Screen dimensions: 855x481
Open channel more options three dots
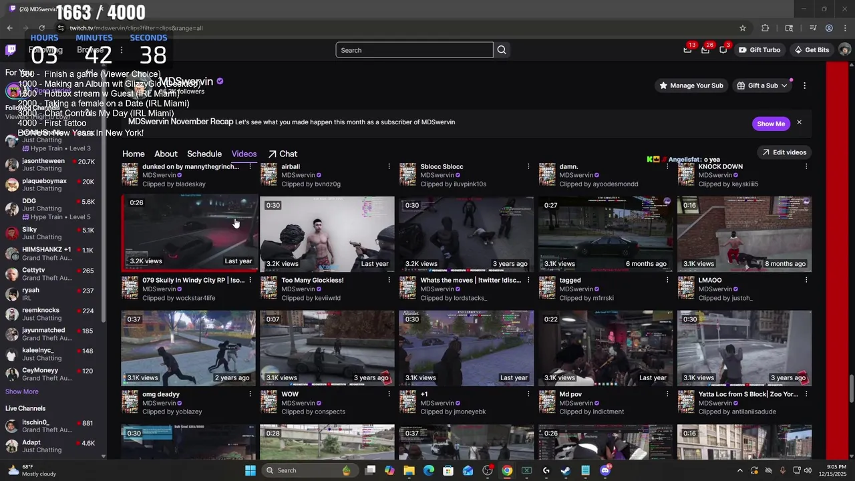coord(804,86)
